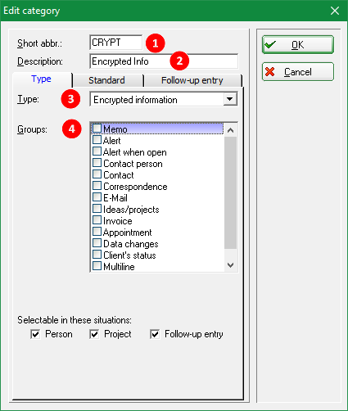Screen dimensions: 348x411
Task: Open the Type dropdown arrow
Action: (x=230, y=99)
